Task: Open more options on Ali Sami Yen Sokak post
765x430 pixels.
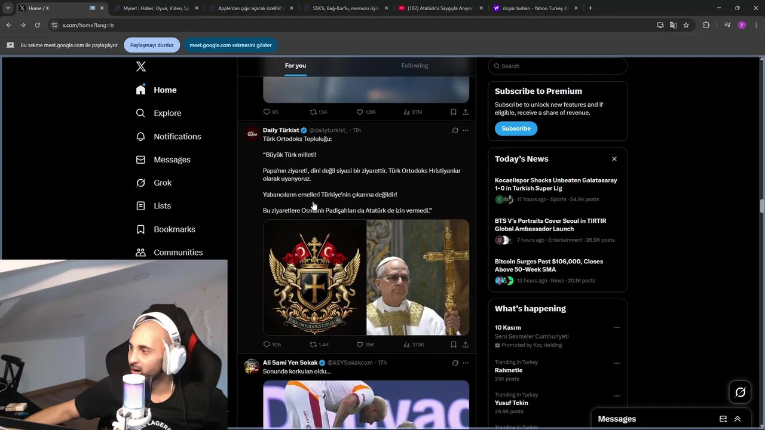Action: click(x=466, y=363)
